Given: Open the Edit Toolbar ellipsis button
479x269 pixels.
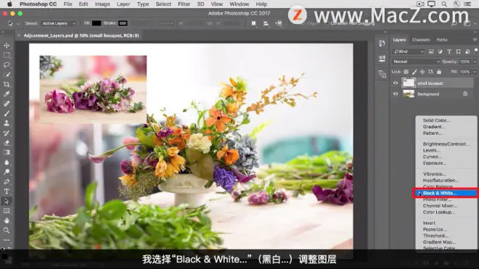Looking at the screenshot, I should (7, 240).
